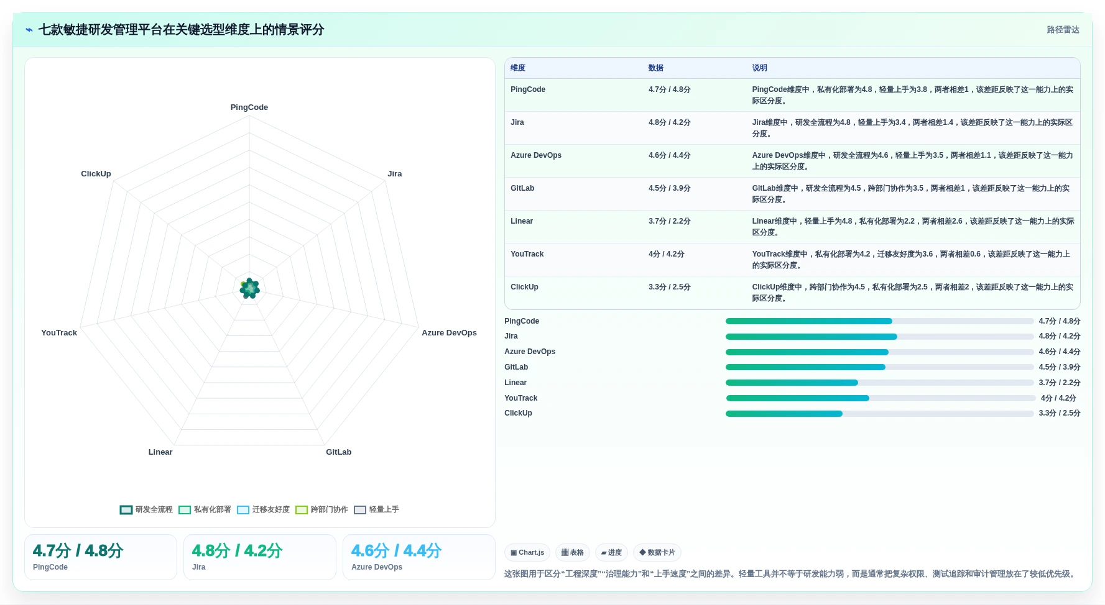
Task: Click the 说明 column header
Action: [760, 68]
